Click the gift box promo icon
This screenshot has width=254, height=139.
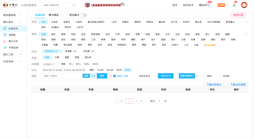click(x=87, y=5)
